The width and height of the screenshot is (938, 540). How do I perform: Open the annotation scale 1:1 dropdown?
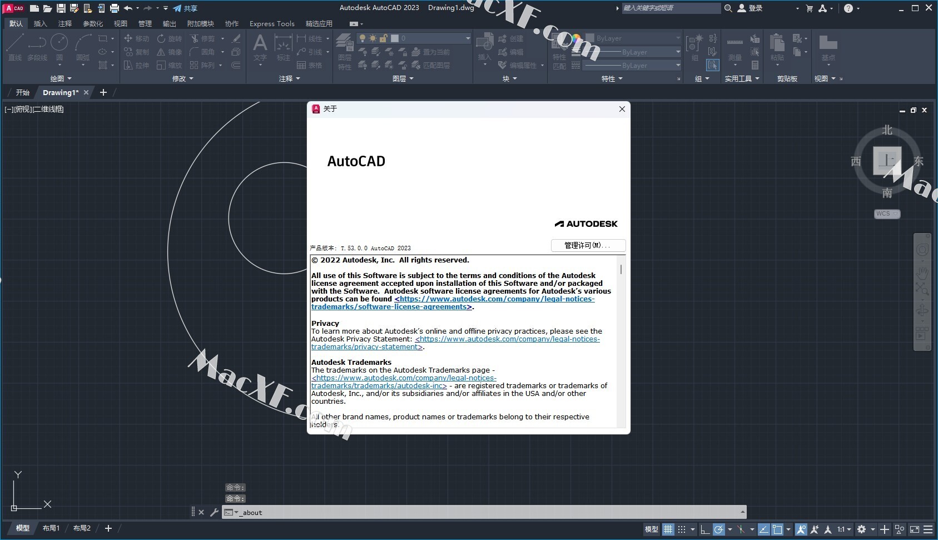[845, 529]
